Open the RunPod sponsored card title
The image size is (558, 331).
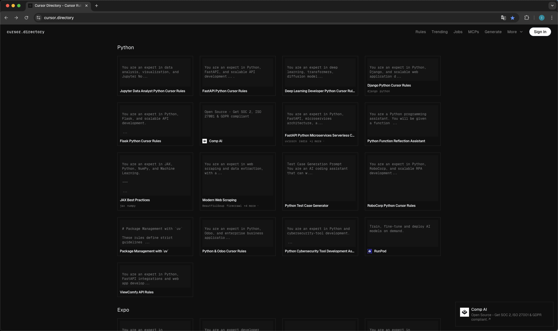click(380, 251)
